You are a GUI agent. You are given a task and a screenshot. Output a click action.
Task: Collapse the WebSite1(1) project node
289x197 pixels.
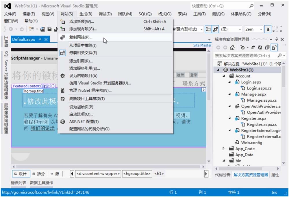[218, 70]
